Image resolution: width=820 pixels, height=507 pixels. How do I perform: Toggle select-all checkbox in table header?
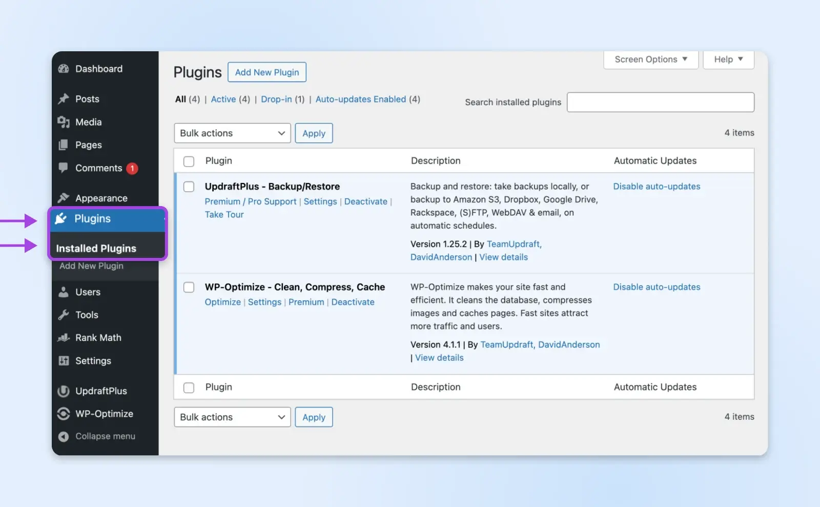(x=189, y=161)
